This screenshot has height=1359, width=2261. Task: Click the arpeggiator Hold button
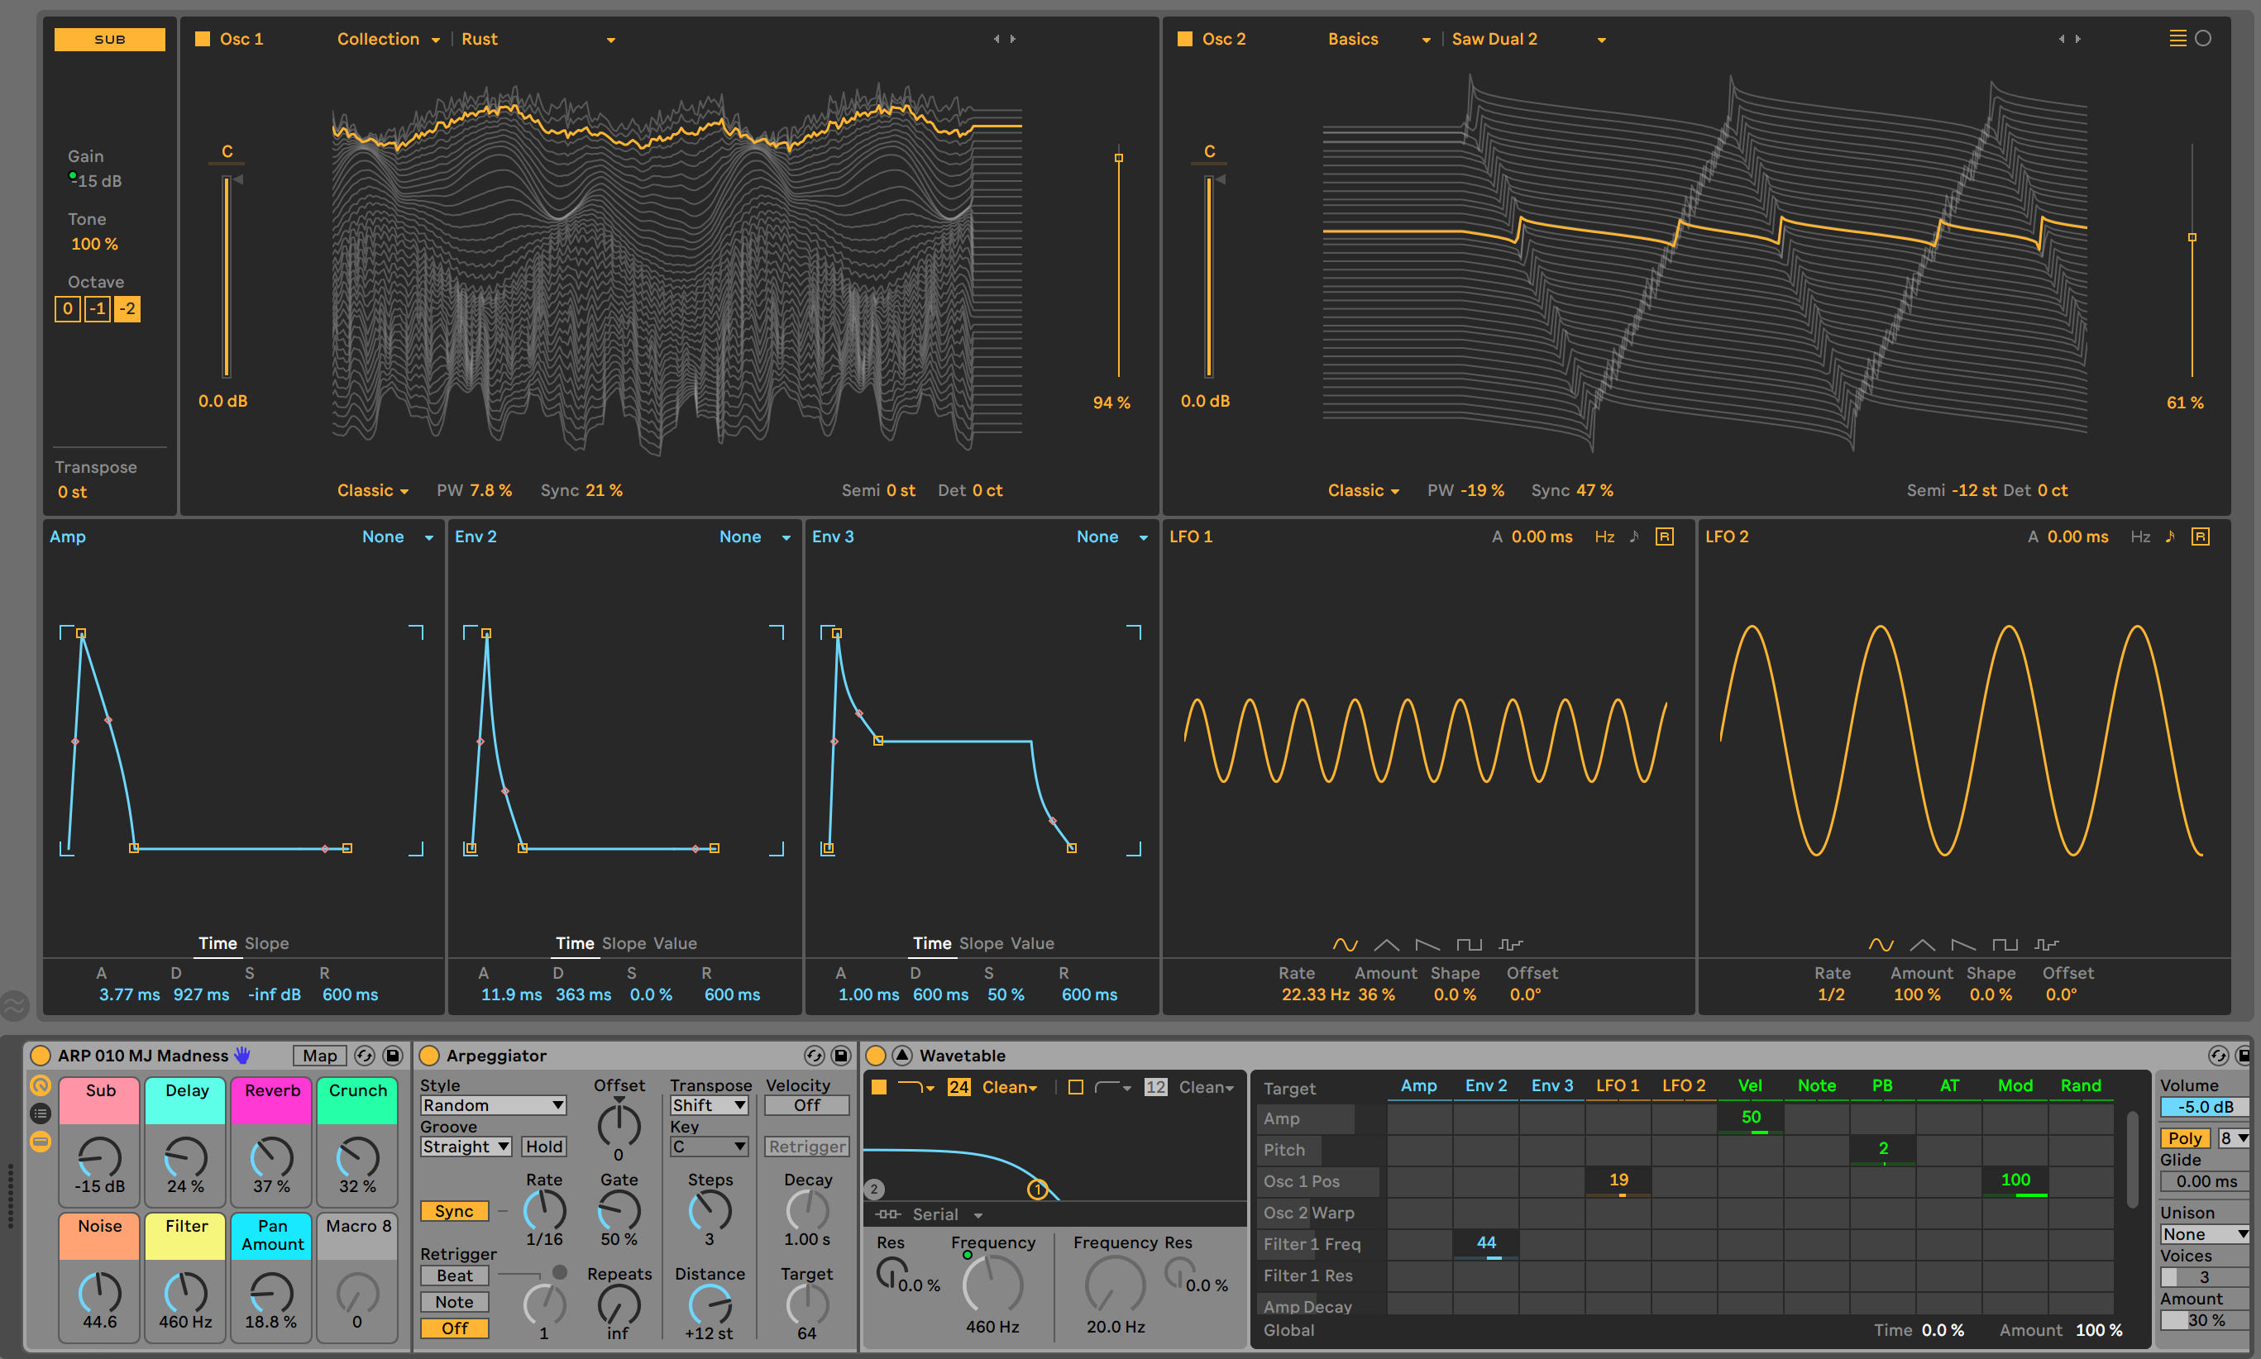[x=543, y=1147]
